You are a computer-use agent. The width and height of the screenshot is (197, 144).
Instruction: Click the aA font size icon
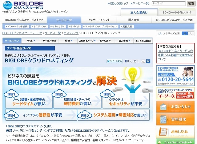160,34
